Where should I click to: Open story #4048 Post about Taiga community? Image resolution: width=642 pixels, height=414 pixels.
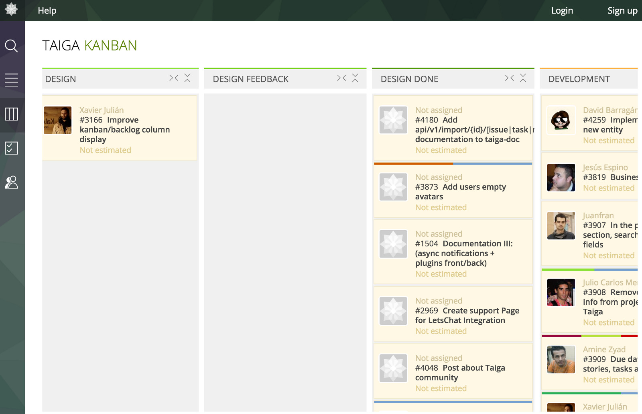460,373
